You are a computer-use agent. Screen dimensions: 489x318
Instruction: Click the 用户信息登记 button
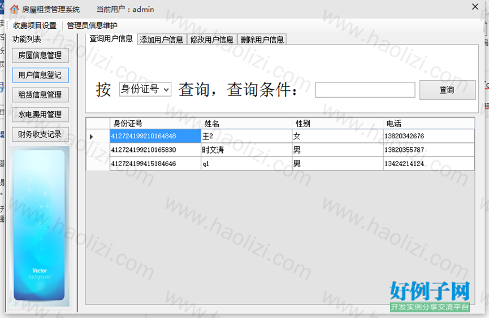pos(40,75)
